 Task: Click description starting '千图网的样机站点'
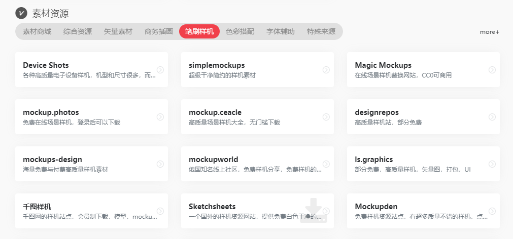pos(90,217)
